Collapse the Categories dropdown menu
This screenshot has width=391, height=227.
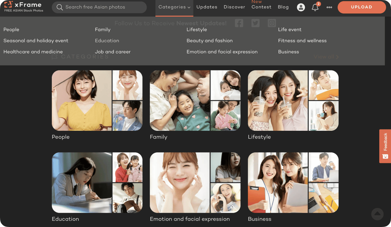tap(174, 7)
